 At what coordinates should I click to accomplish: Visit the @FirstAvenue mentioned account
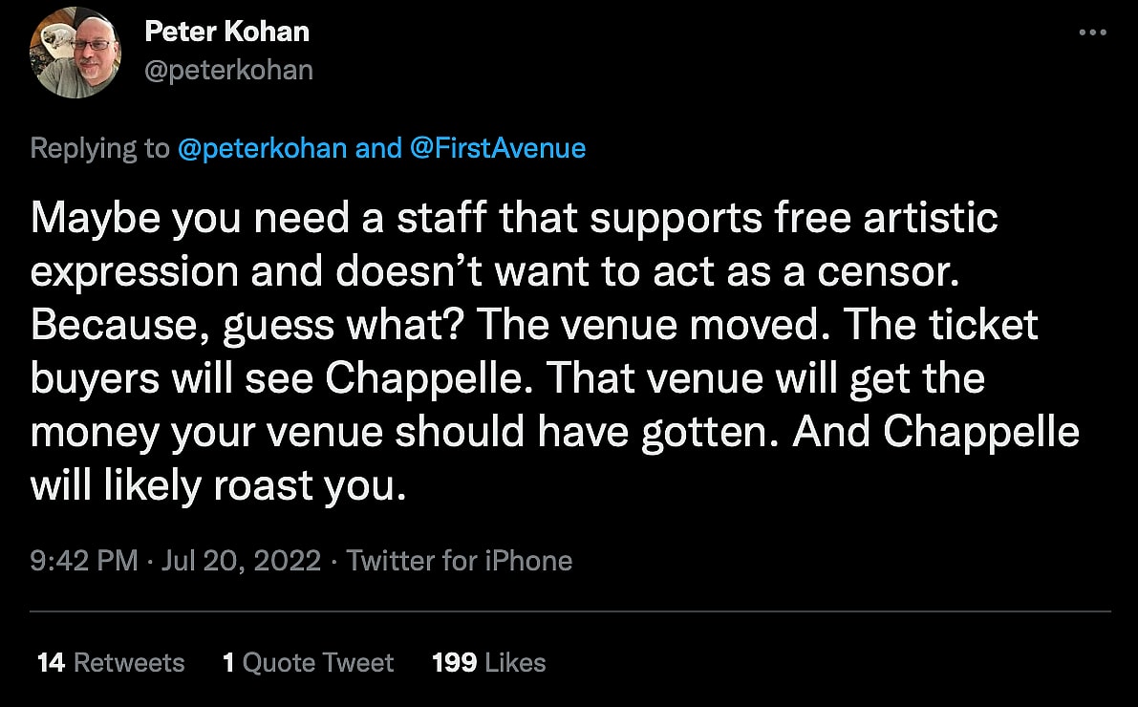coord(497,148)
